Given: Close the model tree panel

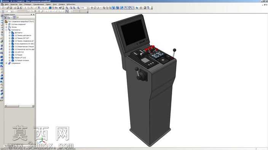Looking at the screenshot, I should point(33,15).
